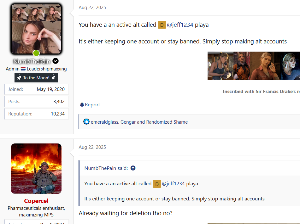Click the green online status dot

click(x=36, y=53)
